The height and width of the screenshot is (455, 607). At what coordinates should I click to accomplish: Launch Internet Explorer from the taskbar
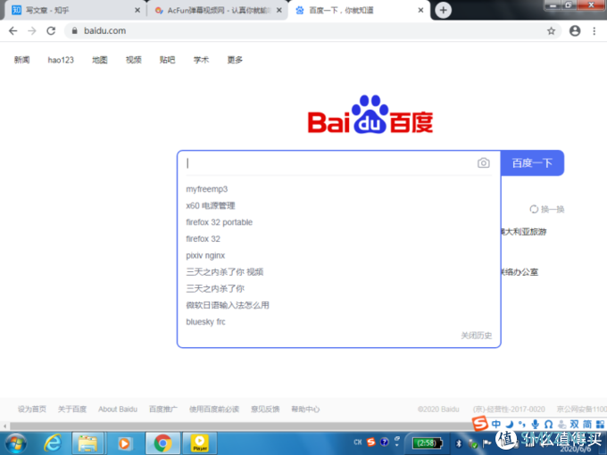pyautogui.click(x=53, y=443)
